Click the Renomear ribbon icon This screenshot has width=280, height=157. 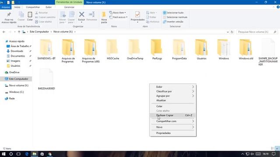(92, 17)
